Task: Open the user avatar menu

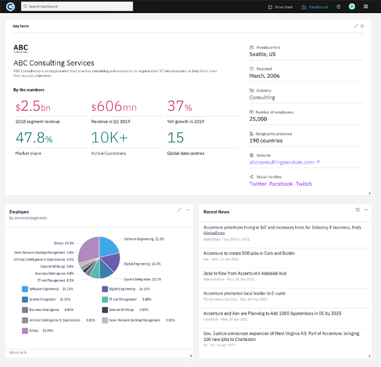Action: pos(352,7)
